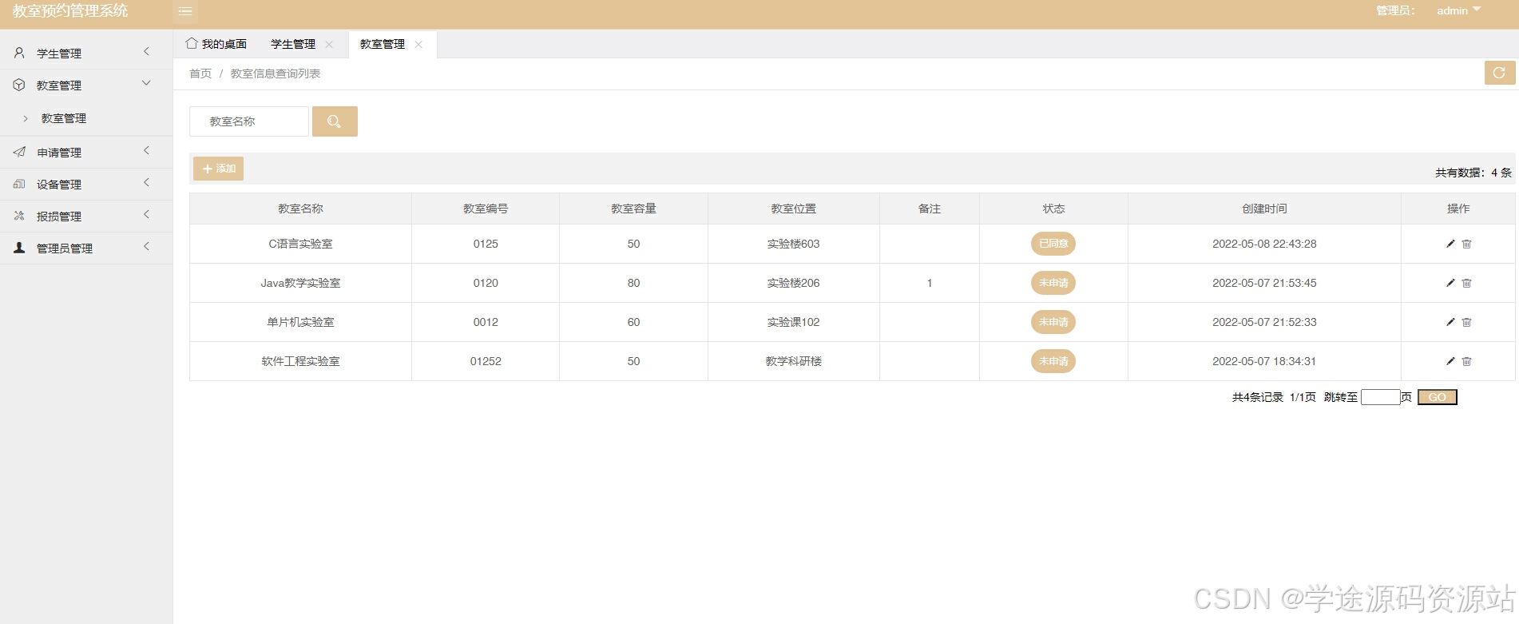Click the search magnifier button
Image resolution: width=1519 pixels, height=624 pixels.
coord(335,121)
